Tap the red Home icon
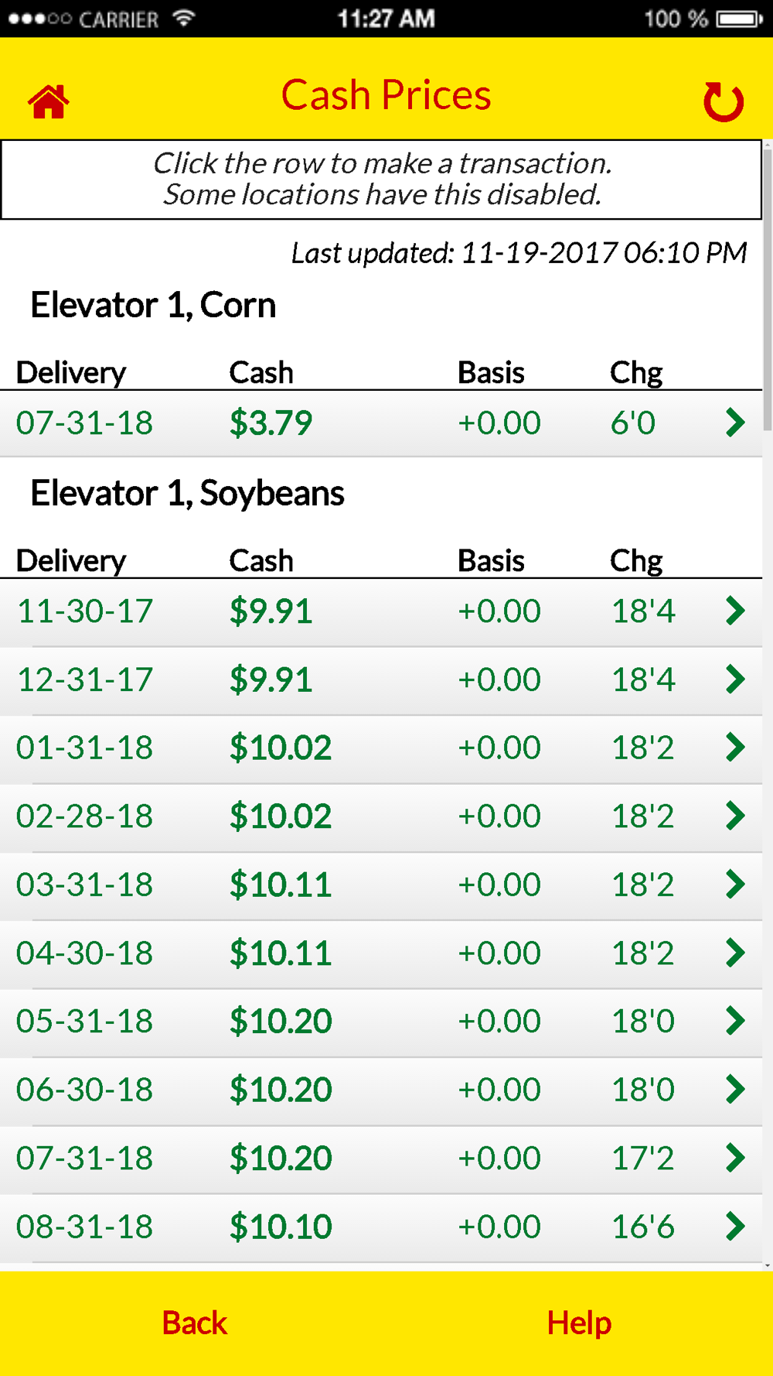Image resolution: width=773 pixels, height=1376 pixels. click(49, 101)
